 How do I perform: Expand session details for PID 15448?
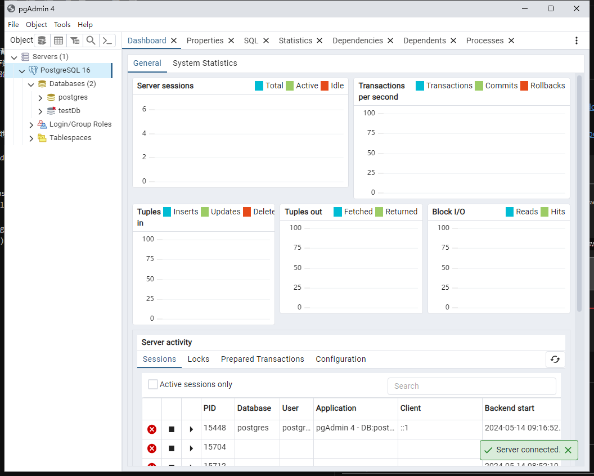(x=191, y=429)
